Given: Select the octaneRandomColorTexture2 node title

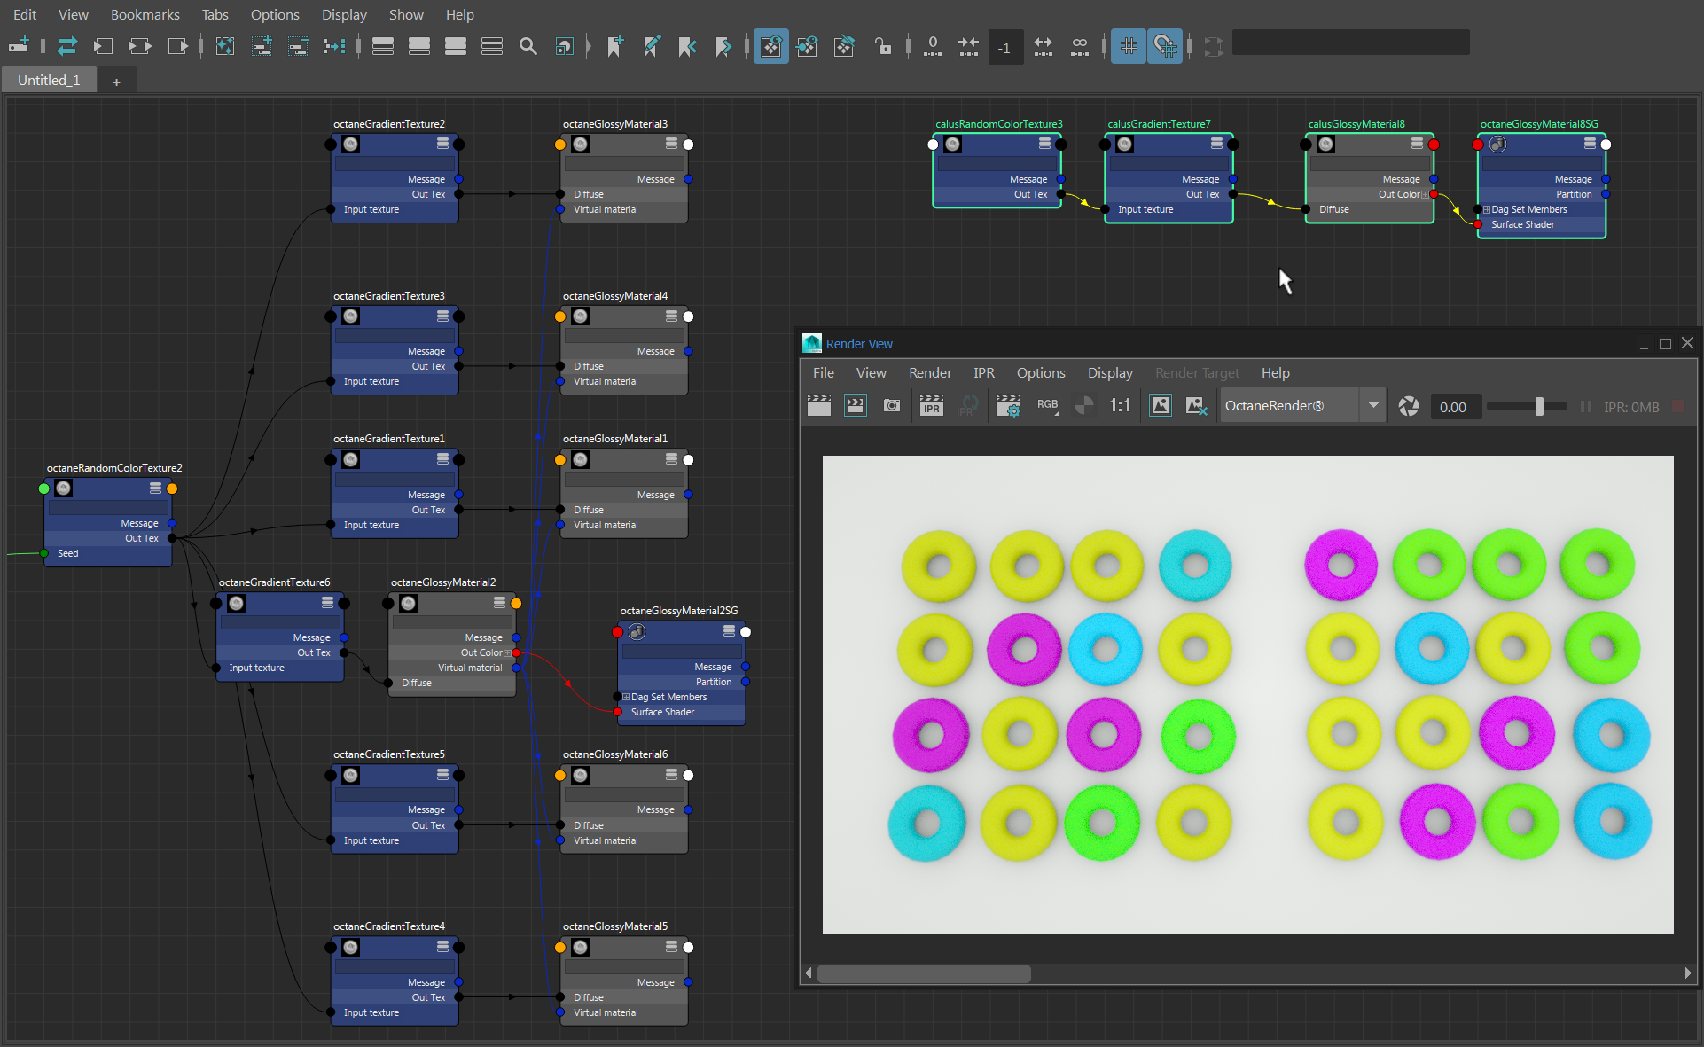Looking at the screenshot, I should click(x=114, y=468).
